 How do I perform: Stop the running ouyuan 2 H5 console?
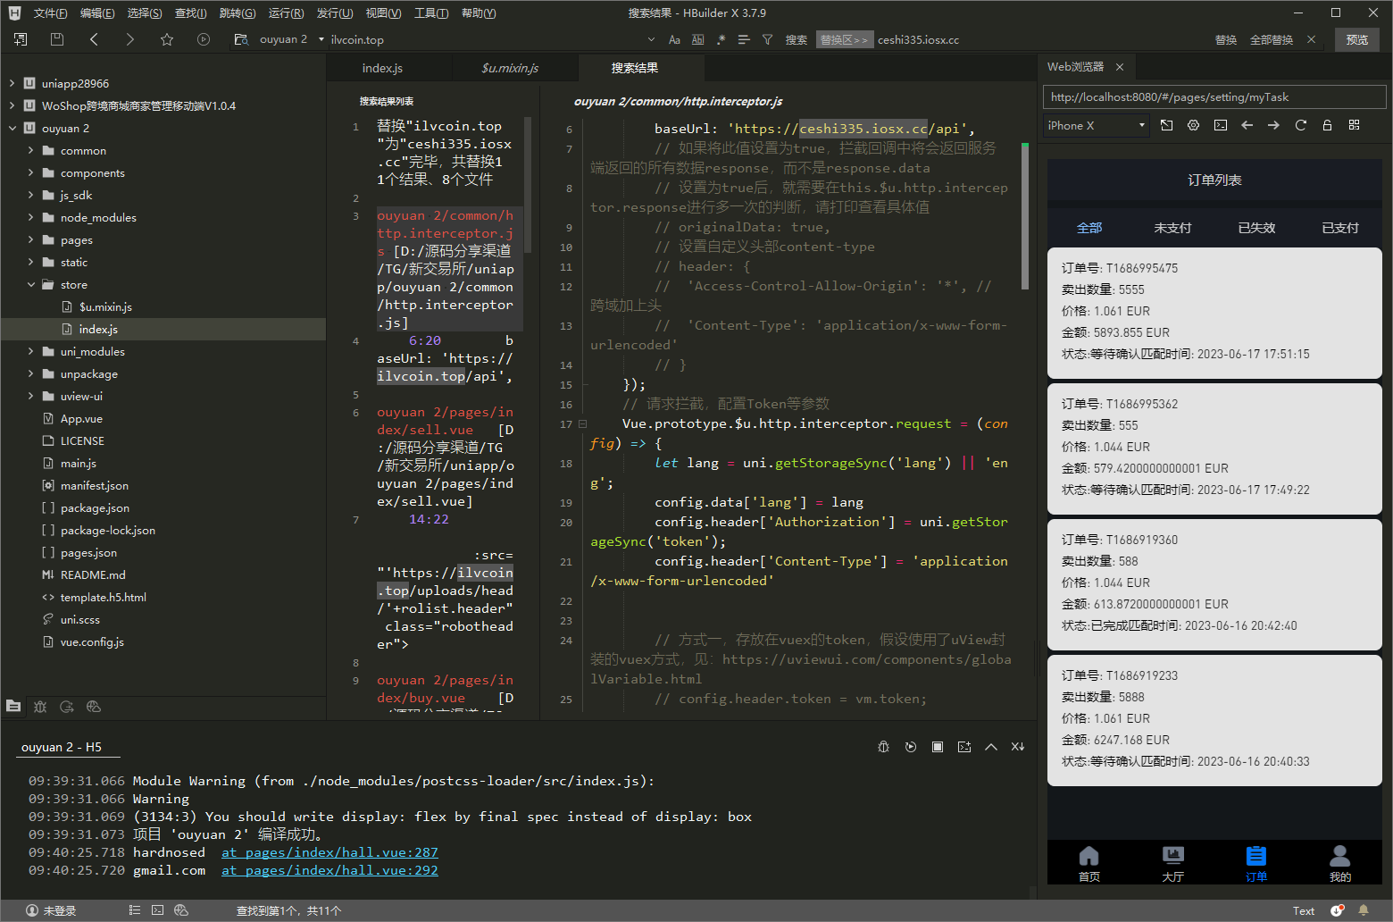coord(938,747)
